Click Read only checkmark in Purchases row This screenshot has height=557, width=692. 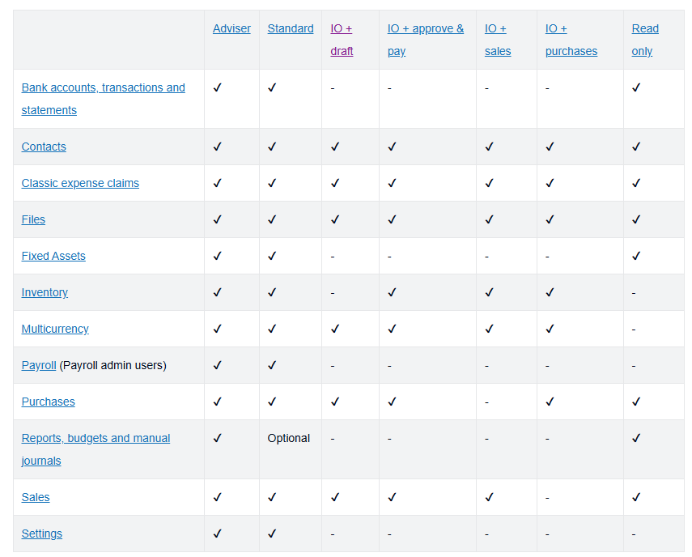tap(636, 402)
